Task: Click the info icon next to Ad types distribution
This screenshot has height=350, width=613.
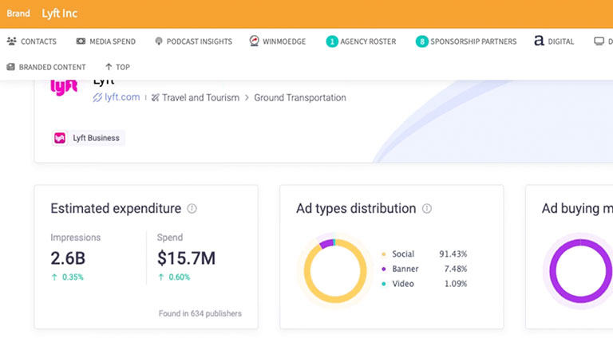Action: [427, 209]
